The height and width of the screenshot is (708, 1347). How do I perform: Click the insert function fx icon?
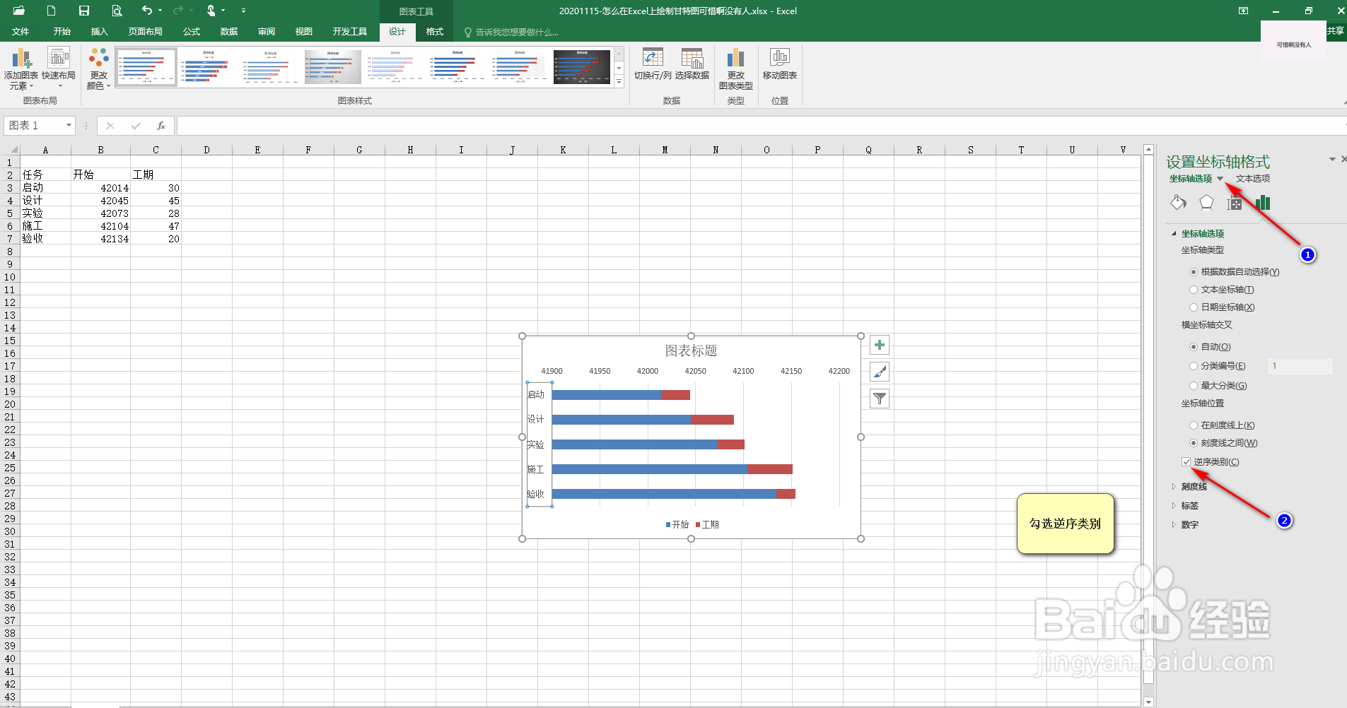click(161, 126)
